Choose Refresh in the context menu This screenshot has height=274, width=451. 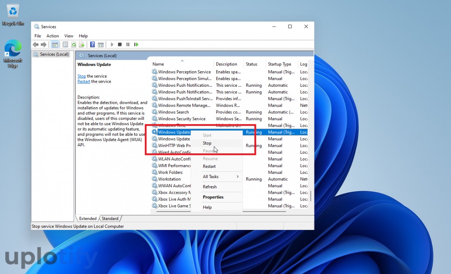[217, 187]
